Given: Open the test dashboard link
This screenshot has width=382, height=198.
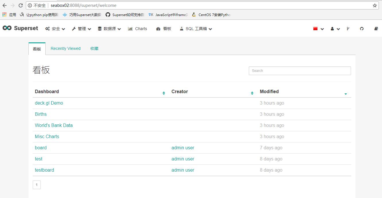Looking at the screenshot, I should point(38,159).
